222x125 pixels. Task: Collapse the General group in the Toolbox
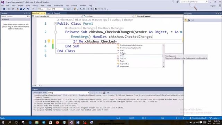point(2,19)
